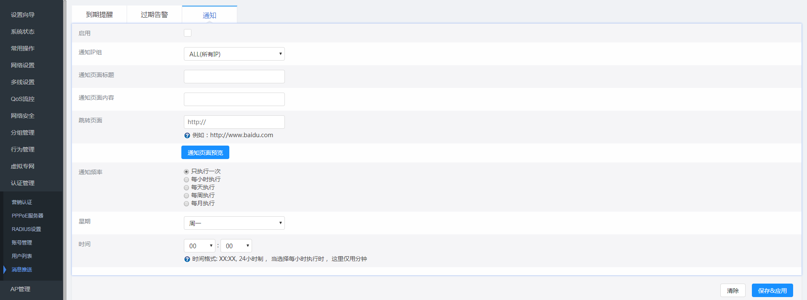
Task: Click the 通知页面预览 button
Action: (205, 152)
